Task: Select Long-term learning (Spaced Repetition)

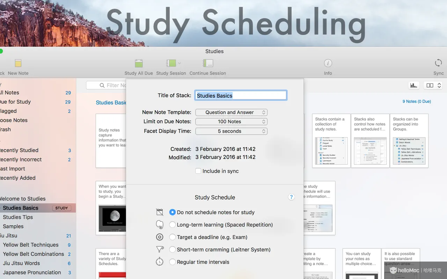Action: [172, 225]
